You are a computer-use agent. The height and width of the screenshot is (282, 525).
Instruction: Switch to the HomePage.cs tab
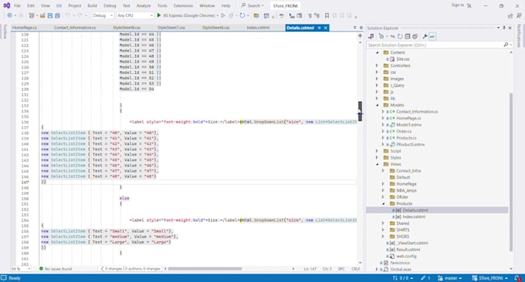tap(25, 28)
